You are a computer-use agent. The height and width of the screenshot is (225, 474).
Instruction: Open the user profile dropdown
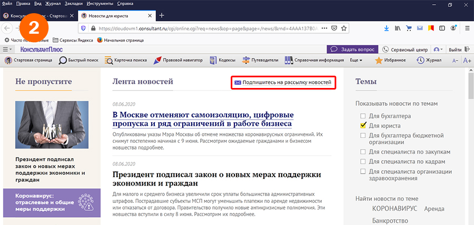tap(438, 49)
